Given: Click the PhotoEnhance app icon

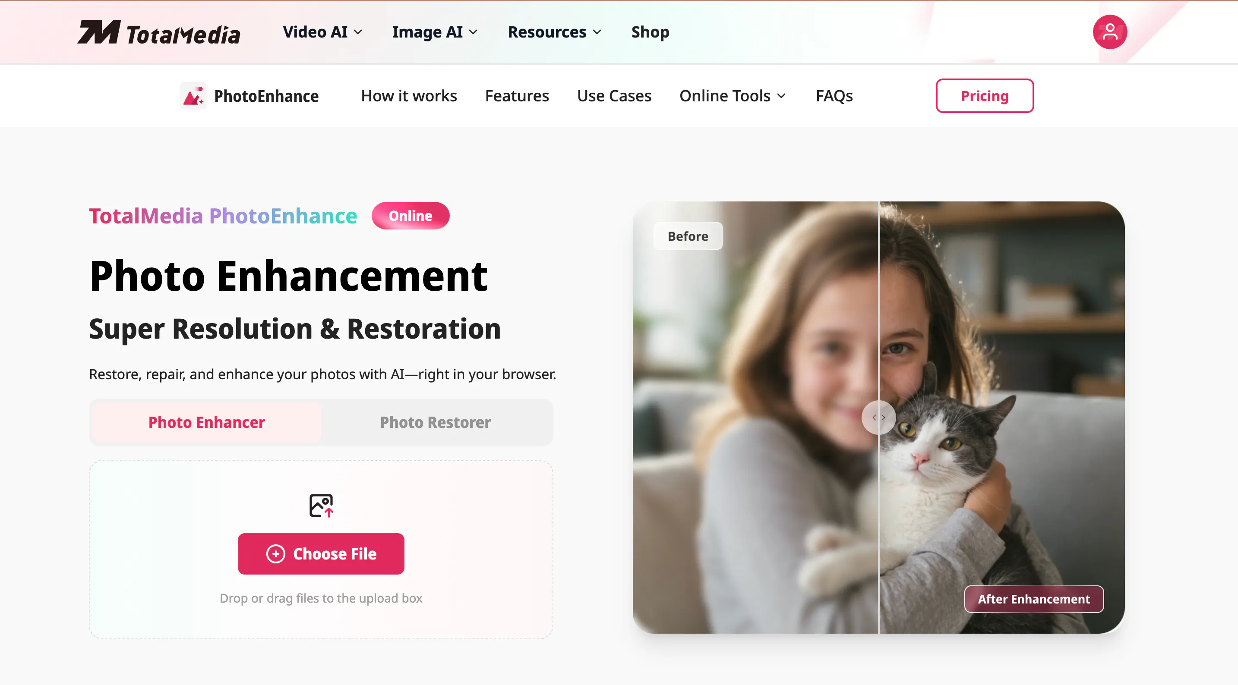Looking at the screenshot, I should tap(193, 96).
